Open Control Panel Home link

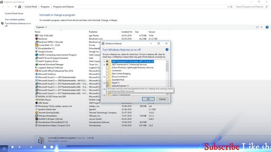14,14
